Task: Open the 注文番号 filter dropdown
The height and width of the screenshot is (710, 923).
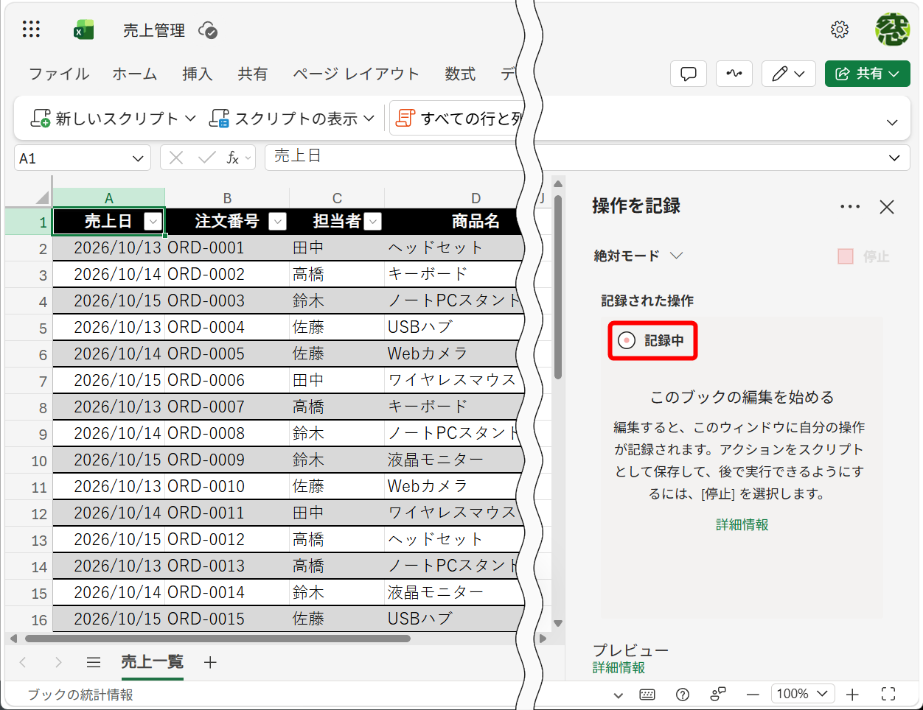Action: coord(277,221)
